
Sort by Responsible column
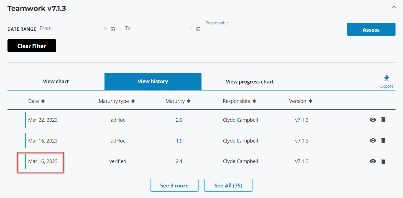point(254,101)
